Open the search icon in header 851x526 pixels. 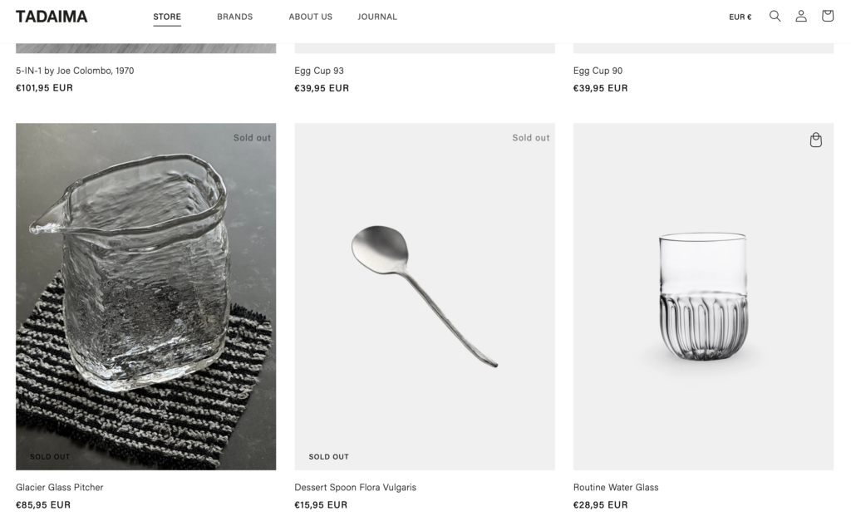pyautogui.click(x=775, y=16)
